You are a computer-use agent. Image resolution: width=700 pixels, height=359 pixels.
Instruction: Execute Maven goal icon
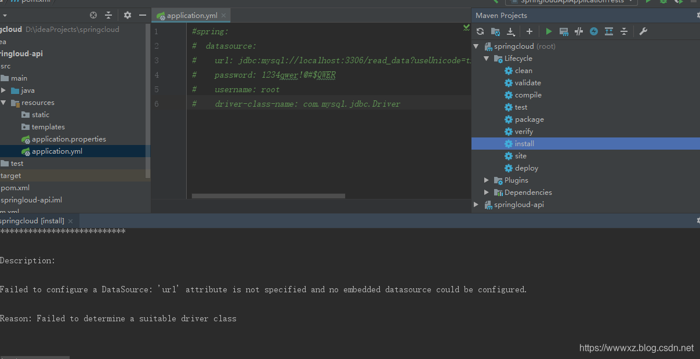564,31
